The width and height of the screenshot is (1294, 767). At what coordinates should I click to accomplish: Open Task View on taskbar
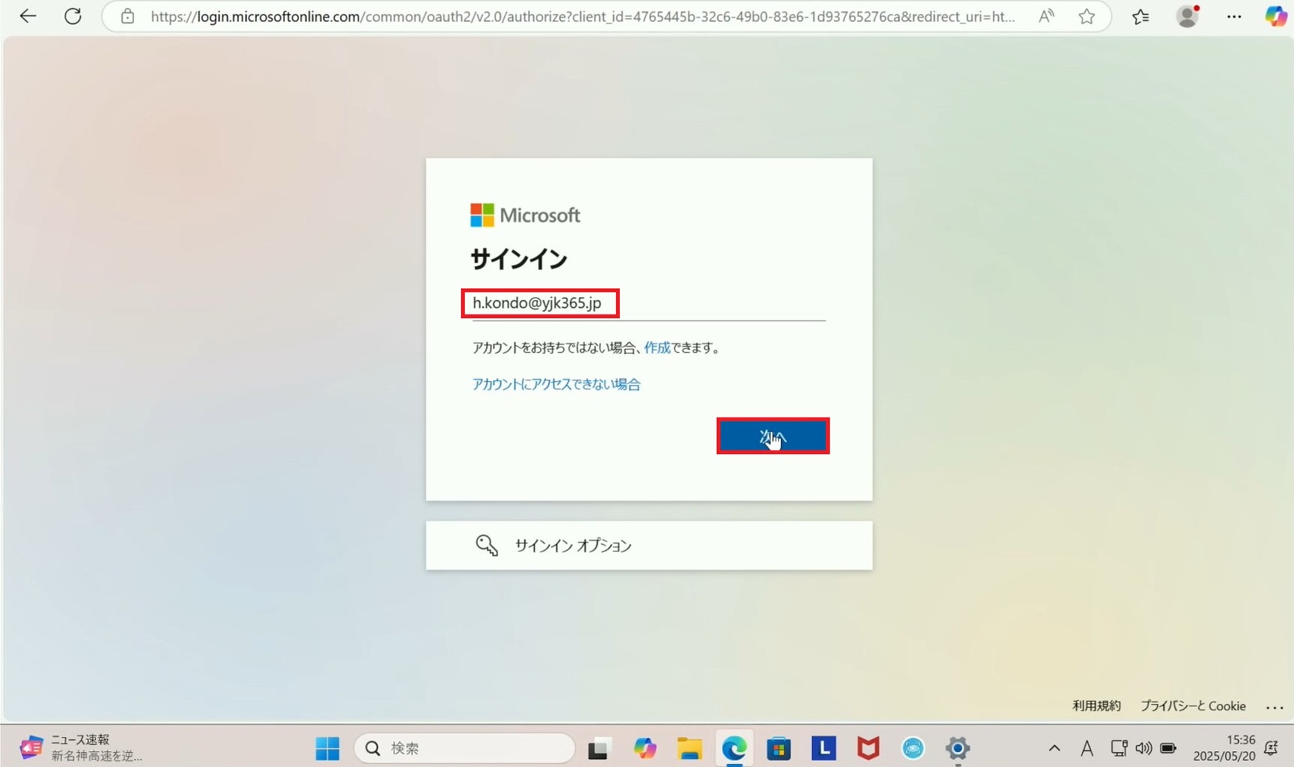[598, 748]
